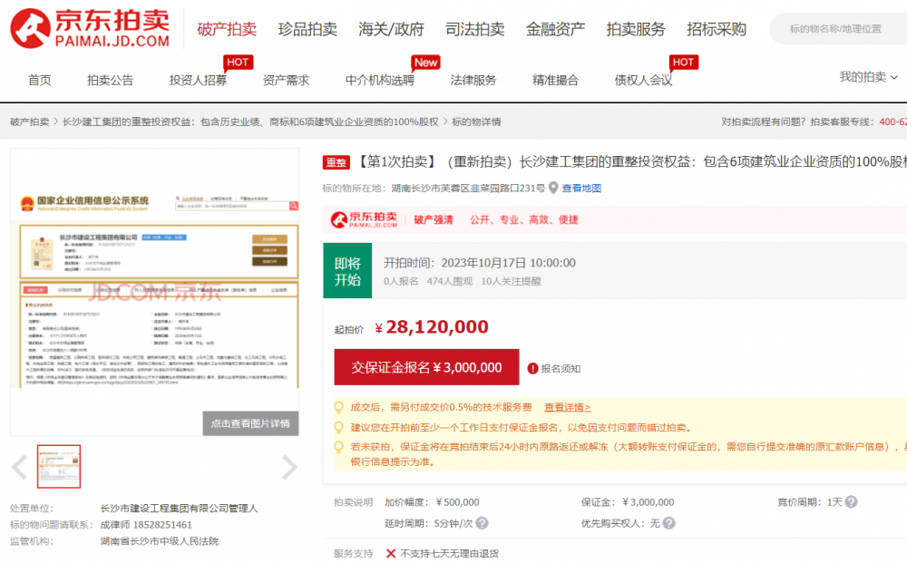907x563 pixels.
Task: Click the map pin location icon
Action: pos(553,188)
